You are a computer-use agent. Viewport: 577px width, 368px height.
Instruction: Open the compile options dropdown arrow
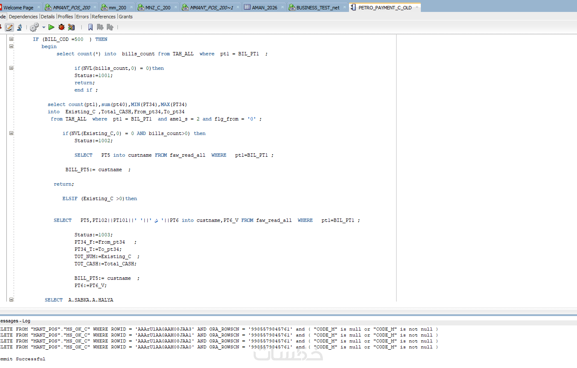coord(44,27)
